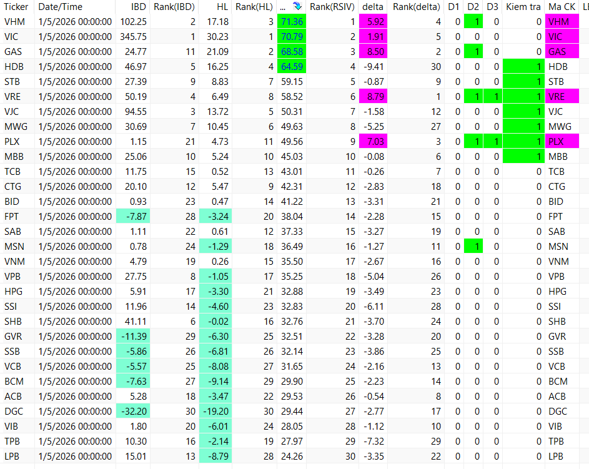Click the magenta delta value 5.92

(x=374, y=22)
